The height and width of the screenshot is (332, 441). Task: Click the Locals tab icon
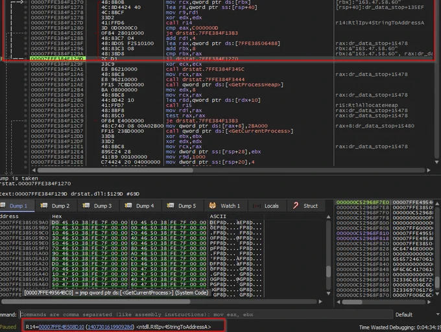click(x=257, y=206)
